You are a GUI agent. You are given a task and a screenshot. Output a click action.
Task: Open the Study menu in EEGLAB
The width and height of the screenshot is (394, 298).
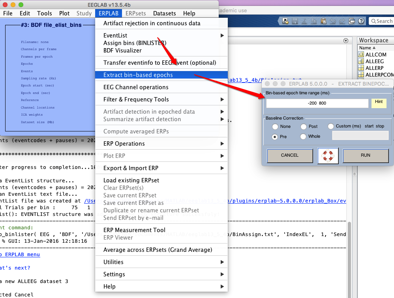tap(84, 13)
